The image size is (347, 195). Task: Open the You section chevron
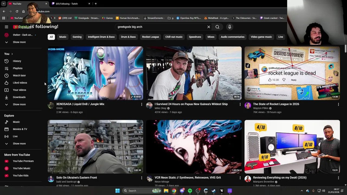12,54
